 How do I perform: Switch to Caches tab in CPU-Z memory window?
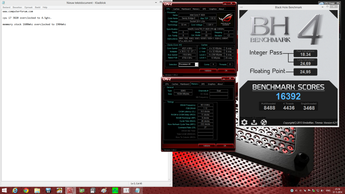[175, 84]
